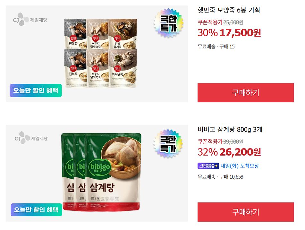305x230 pixels.
Task: Click the 26,200원 discounted price
Action: point(240,152)
